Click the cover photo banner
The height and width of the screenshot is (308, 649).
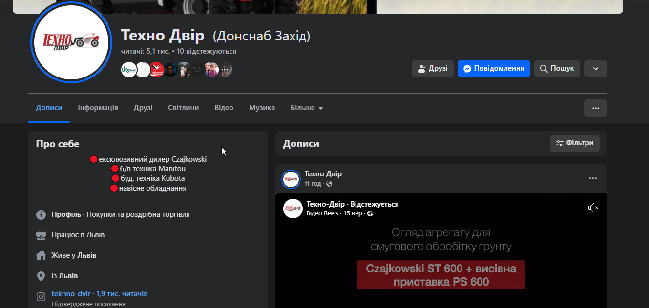(318, 6)
